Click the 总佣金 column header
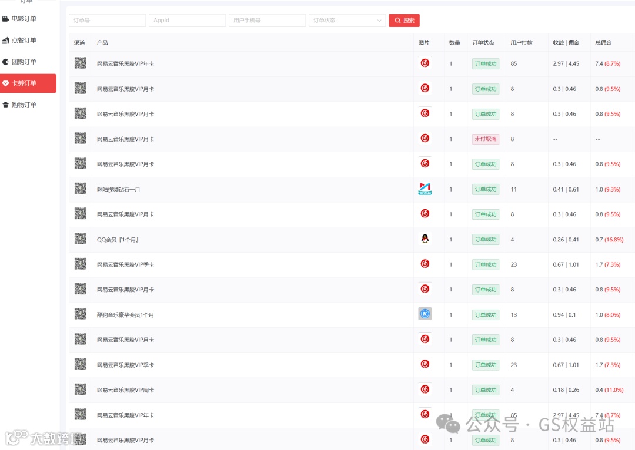The image size is (635, 450). [603, 42]
